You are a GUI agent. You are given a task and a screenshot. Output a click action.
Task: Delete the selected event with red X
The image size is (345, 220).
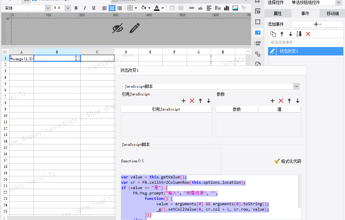[308, 34]
